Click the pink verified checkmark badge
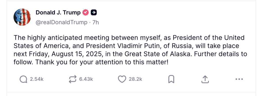The height and width of the screenshot is (96, 263). [x=86, y=12]
